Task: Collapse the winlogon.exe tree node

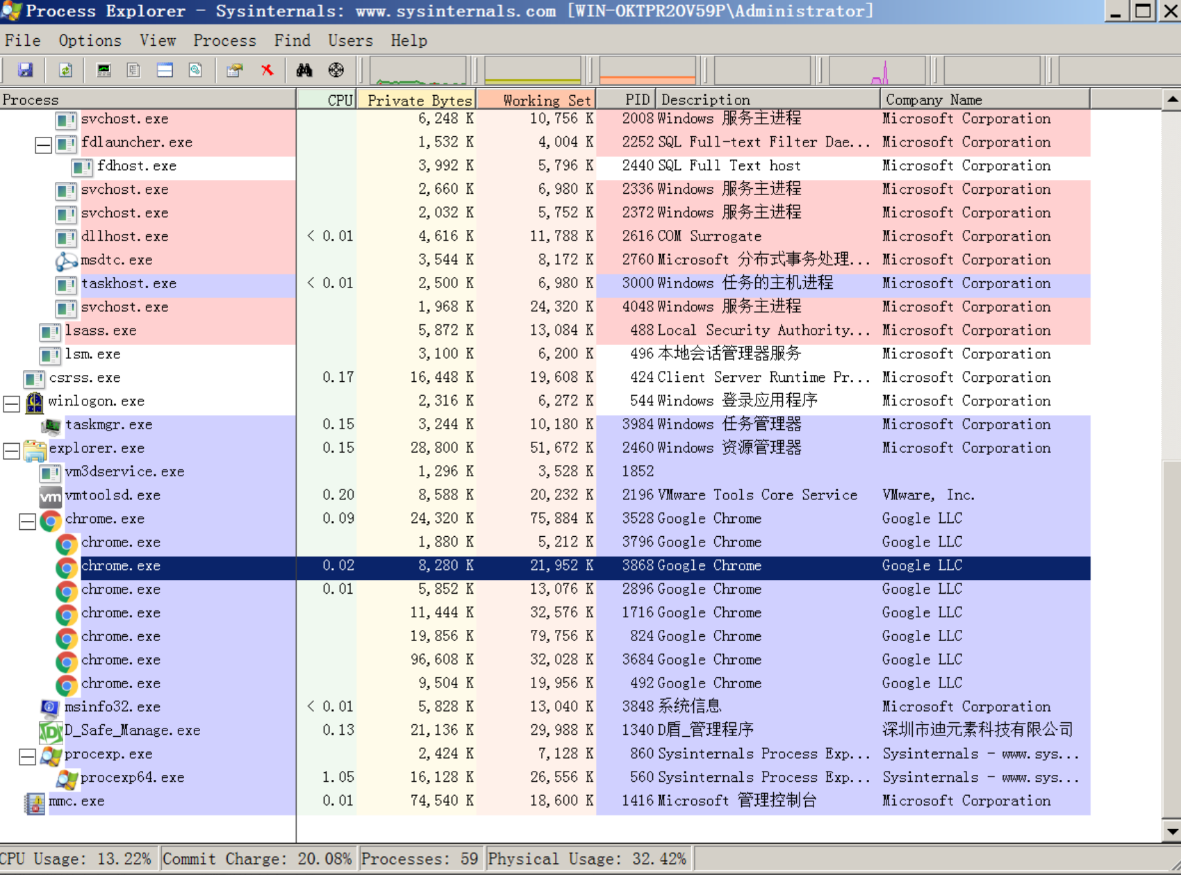Action: click(11, 404)
